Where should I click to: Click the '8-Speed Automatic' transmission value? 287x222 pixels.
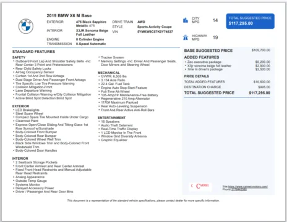91,44
